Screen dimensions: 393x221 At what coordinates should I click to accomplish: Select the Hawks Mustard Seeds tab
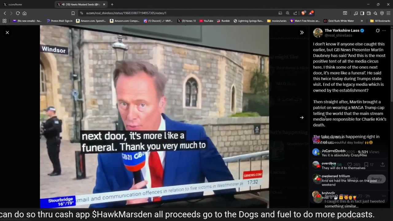80,4
